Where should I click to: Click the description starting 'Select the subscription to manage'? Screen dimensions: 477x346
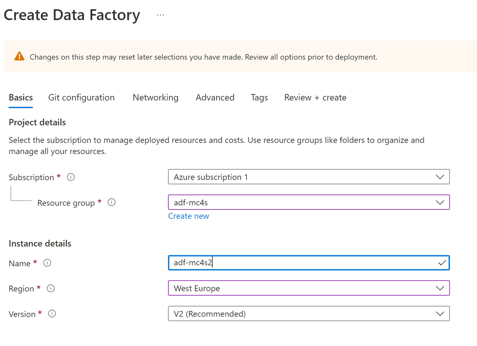(217, 146)
